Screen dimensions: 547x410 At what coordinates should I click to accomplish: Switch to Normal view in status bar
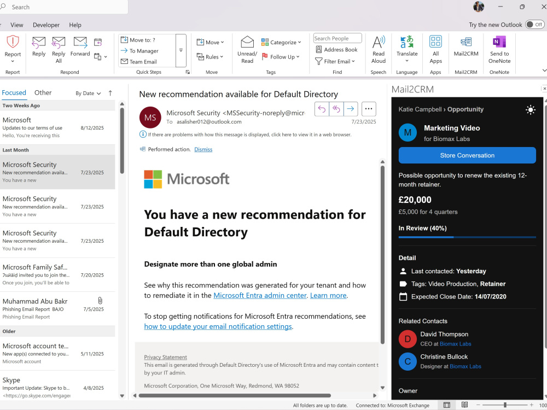click(x=446, y=405)
